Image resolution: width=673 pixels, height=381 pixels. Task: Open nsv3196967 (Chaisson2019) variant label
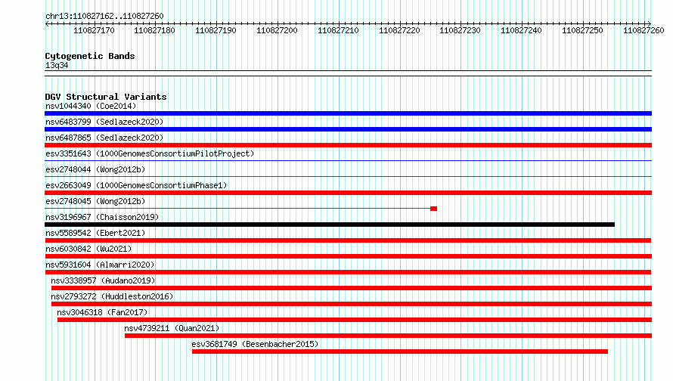pyautogui.click(x=102, y=217)
